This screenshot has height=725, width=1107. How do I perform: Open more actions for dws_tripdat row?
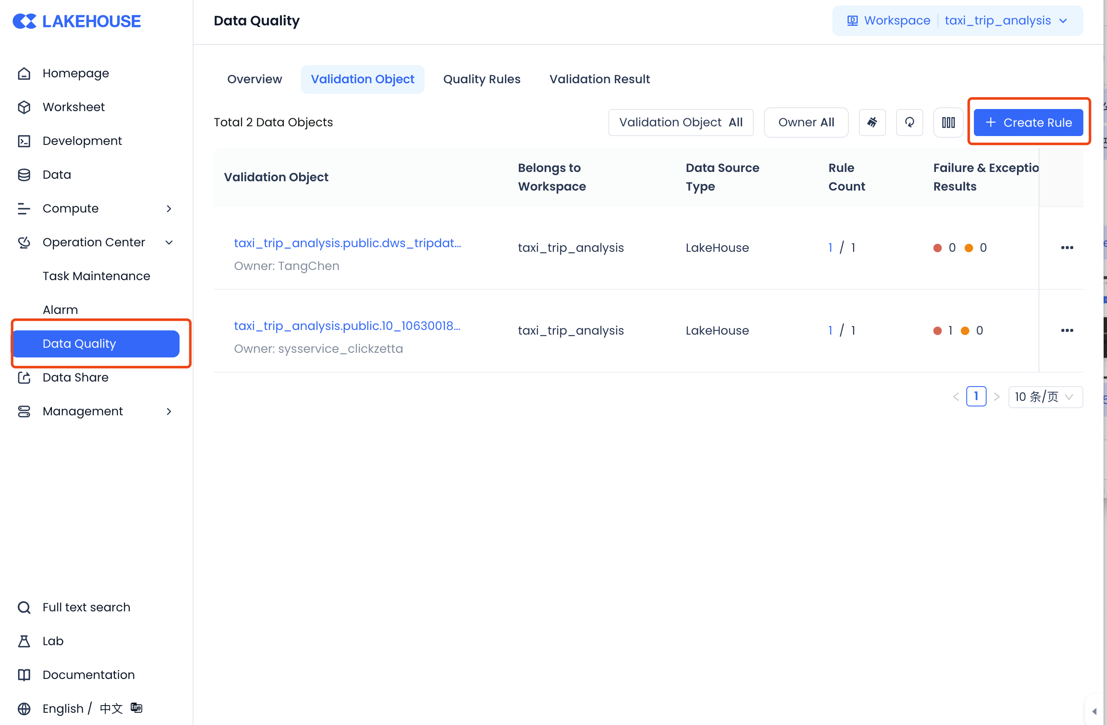(1066, 248)
